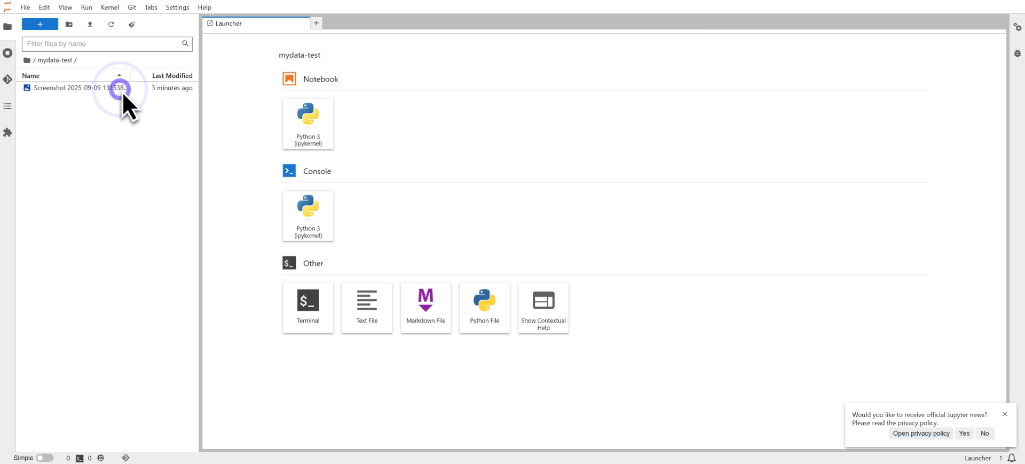The width and height of the screenshot is (1025, 464).
Task: Open the Edit menu
Action: [x=44, y=7]
